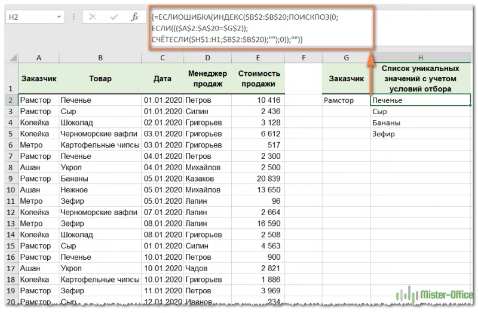This screenshot has width=478, height=313.
Task: Click the Insert Function fx icon
Action: (x=135, y=17)
